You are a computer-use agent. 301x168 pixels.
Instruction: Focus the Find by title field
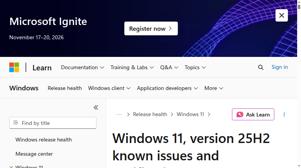53,123
